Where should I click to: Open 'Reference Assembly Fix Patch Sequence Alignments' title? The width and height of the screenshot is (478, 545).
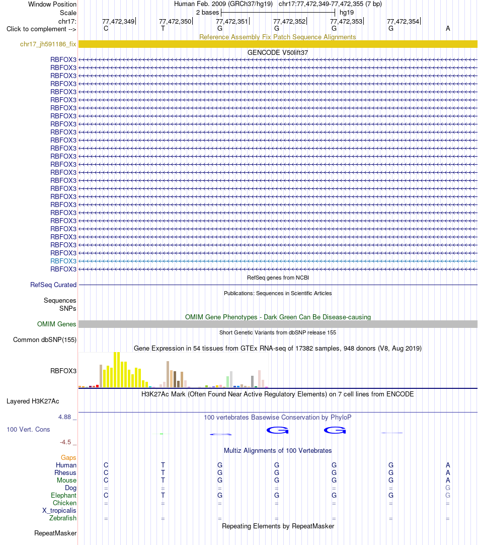click(x=277, y=37)
